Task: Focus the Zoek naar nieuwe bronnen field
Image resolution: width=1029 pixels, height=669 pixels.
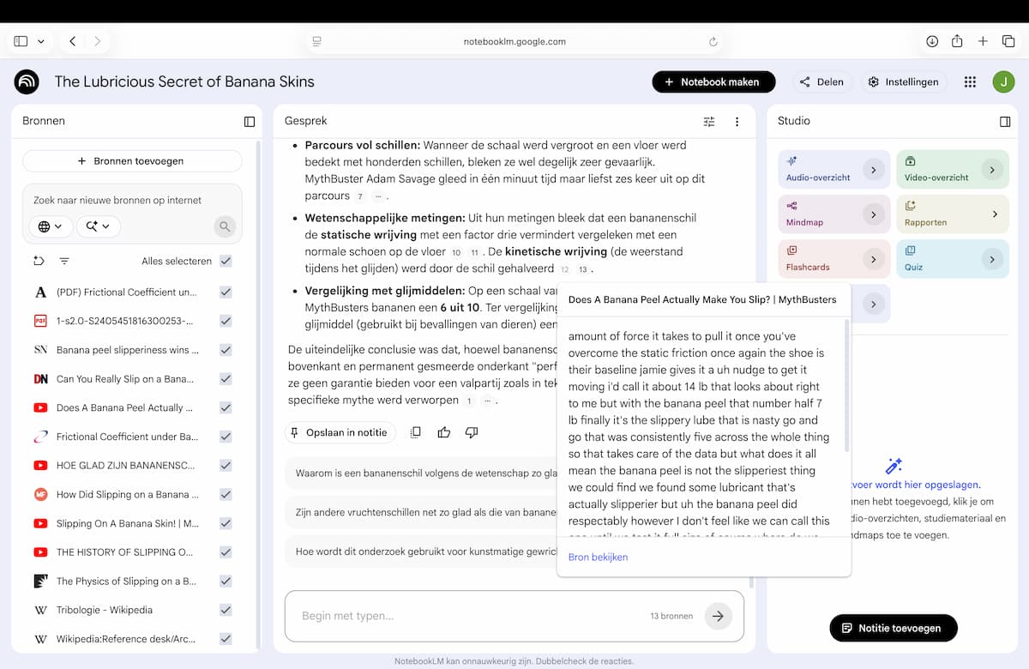Action: coord(132,200)
